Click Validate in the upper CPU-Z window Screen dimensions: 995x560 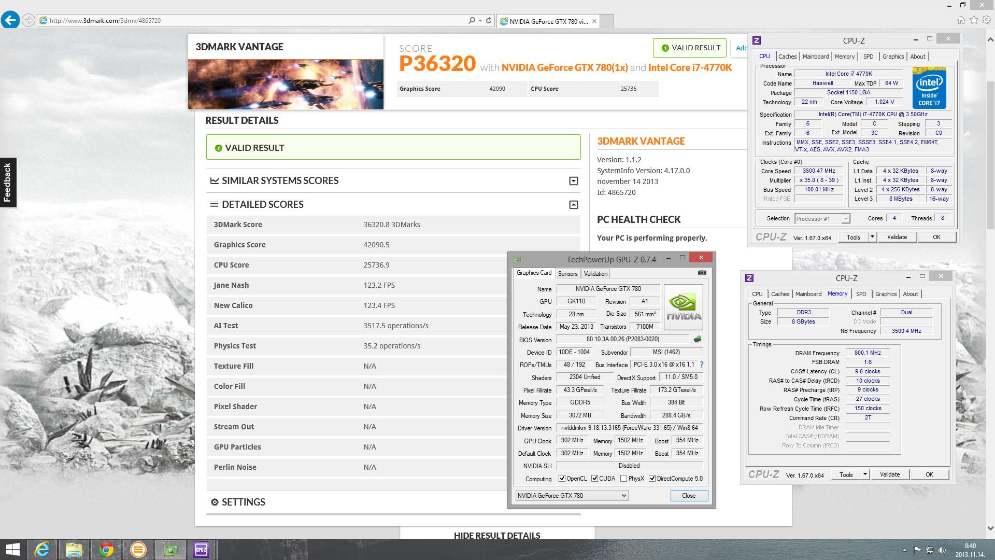(897, 237)
